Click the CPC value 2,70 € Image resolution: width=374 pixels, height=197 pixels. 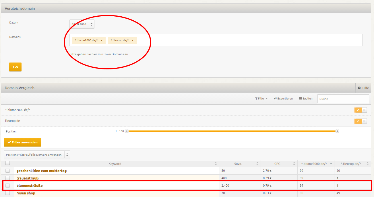click(x=267, y=171)
